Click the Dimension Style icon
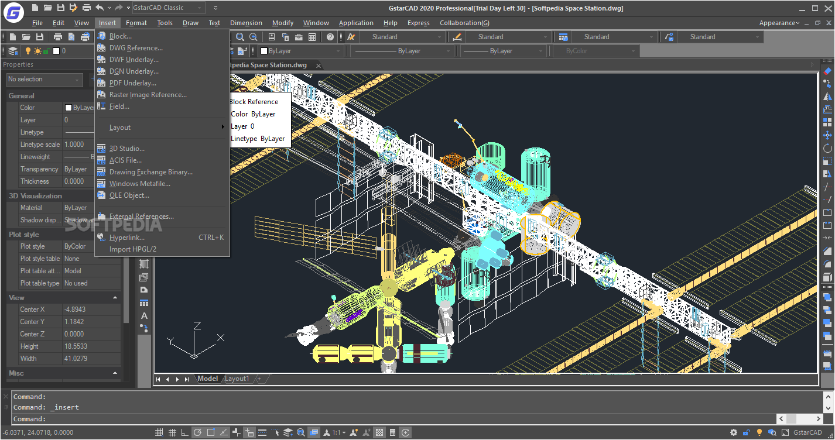 [457, 37]
